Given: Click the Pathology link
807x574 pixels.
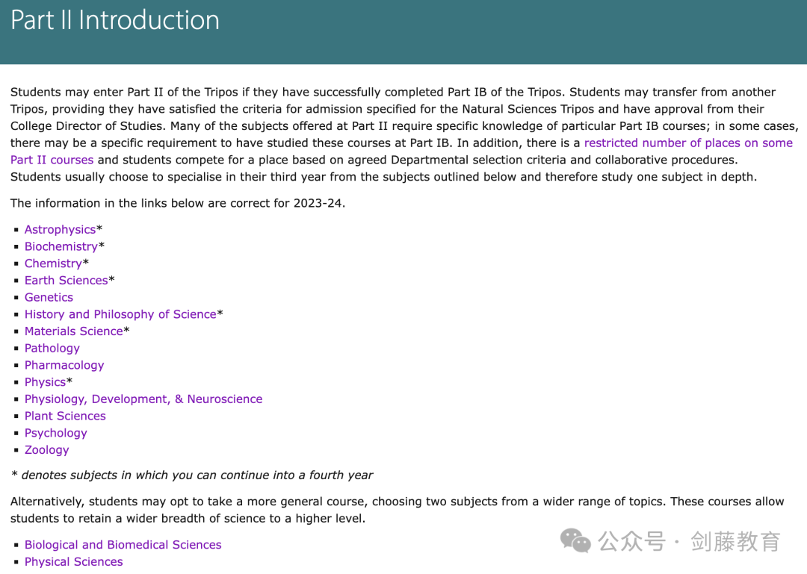Looking at the screenshot, I should tap(52, 348).
